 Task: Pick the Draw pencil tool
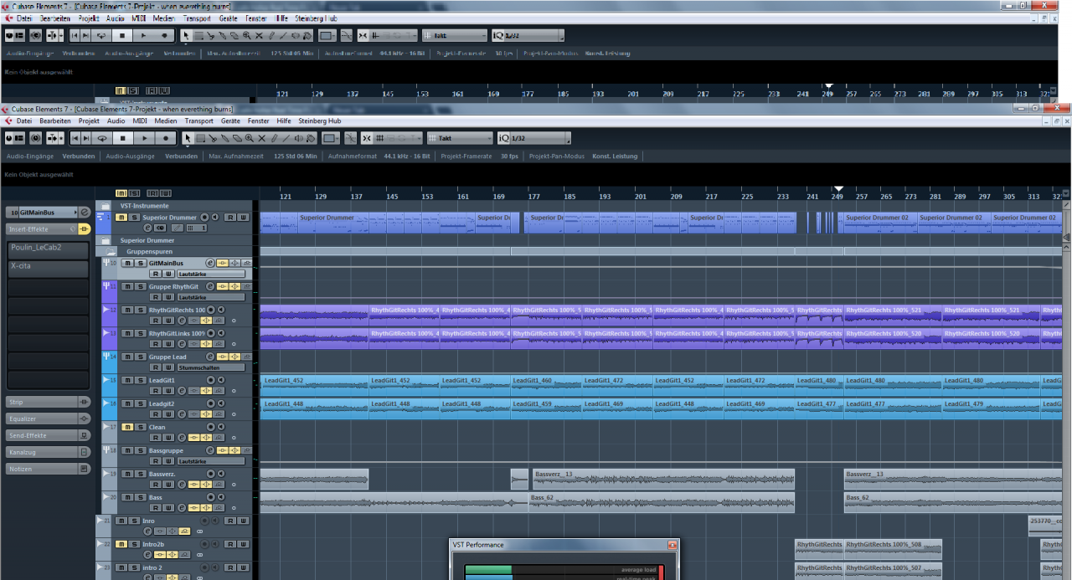pyautogui.click(x=274, y=138)
